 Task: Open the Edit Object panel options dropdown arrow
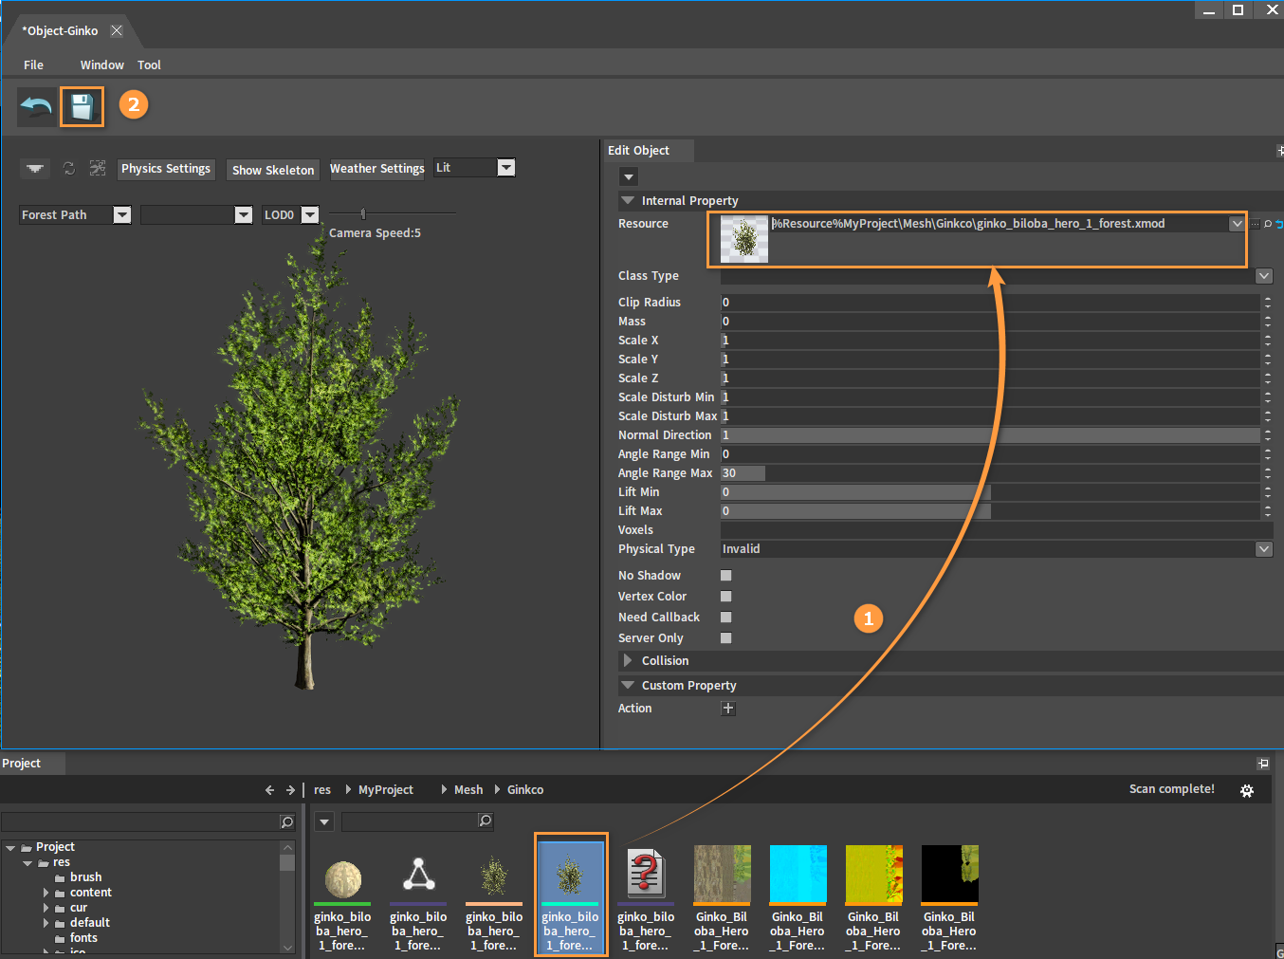coord(629,176)
